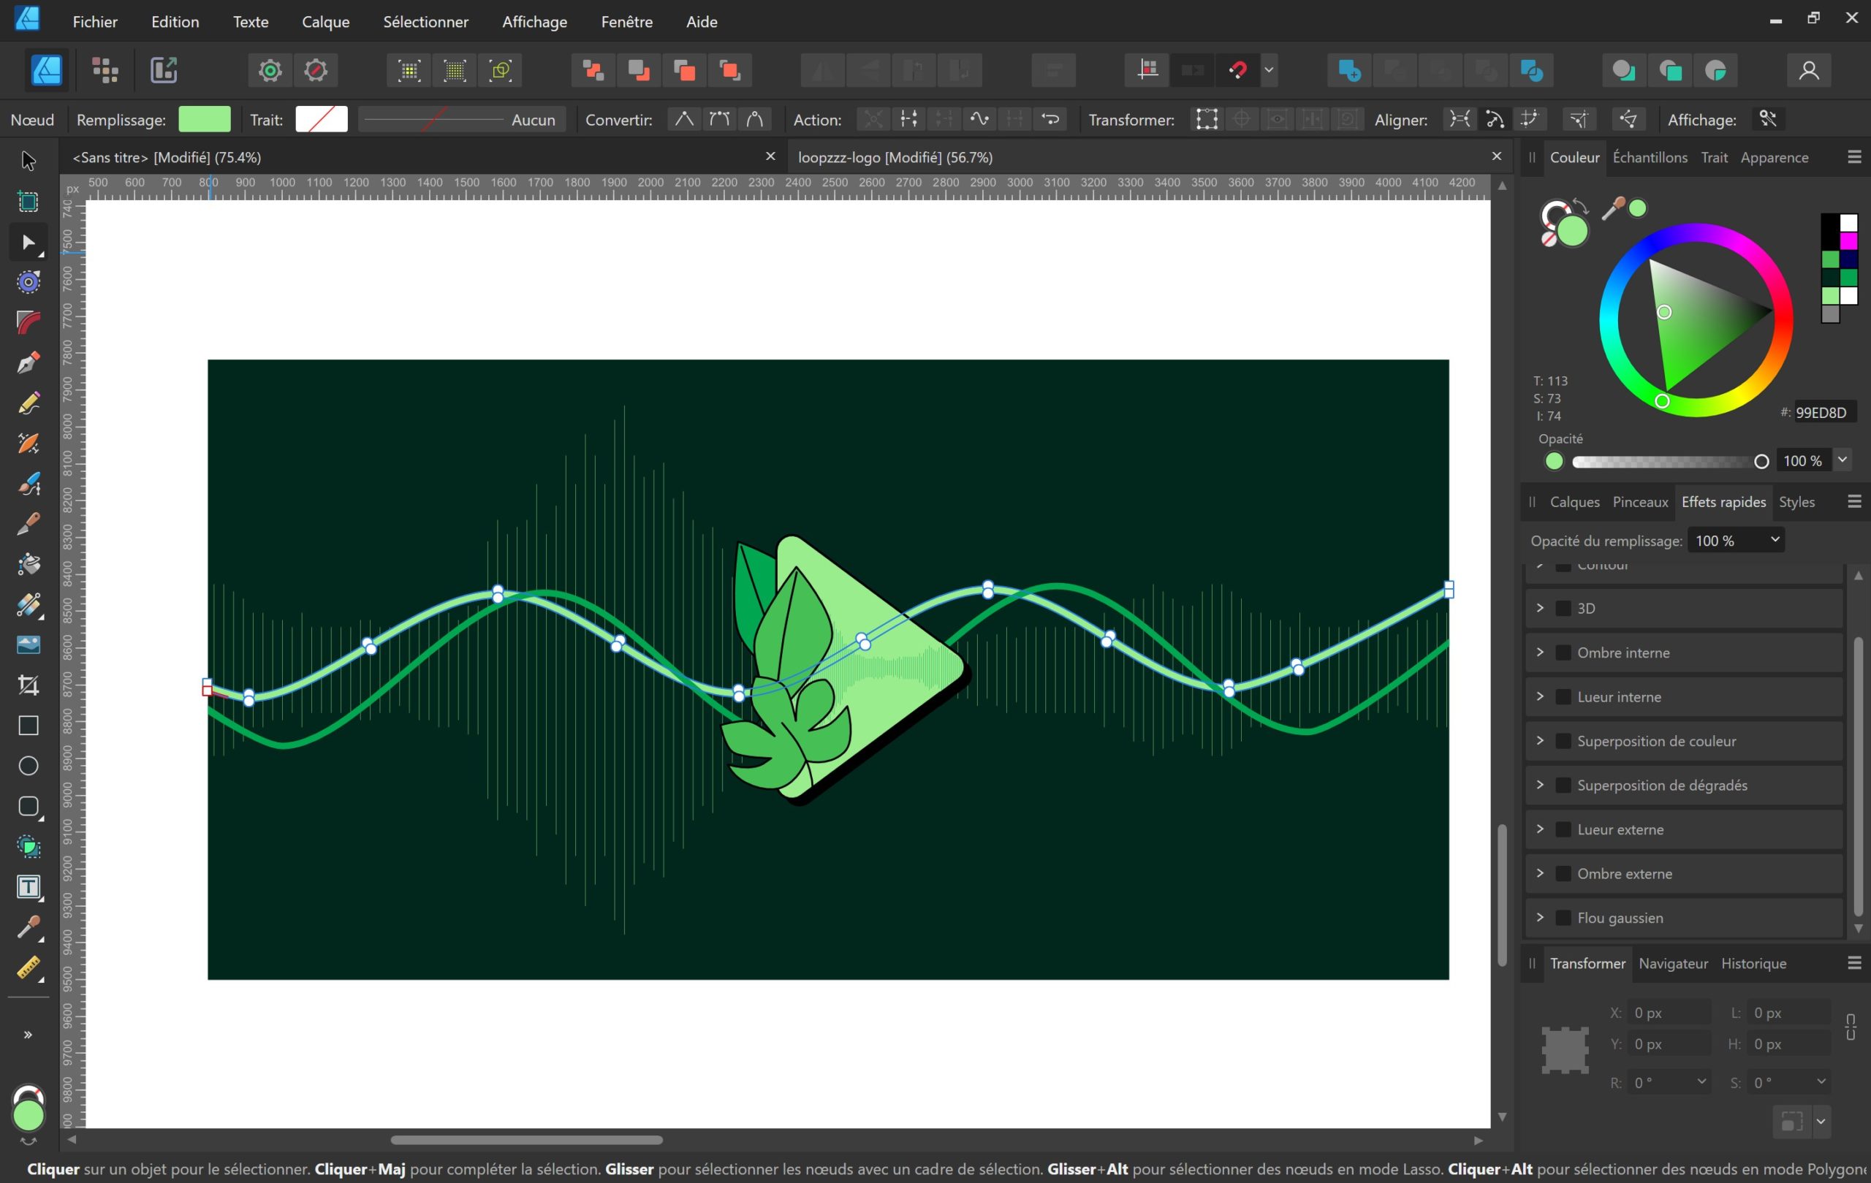This screenshot has height=1183, width=1871.
Task: Switch to Designer persona icon
Action: coord(47,71)
